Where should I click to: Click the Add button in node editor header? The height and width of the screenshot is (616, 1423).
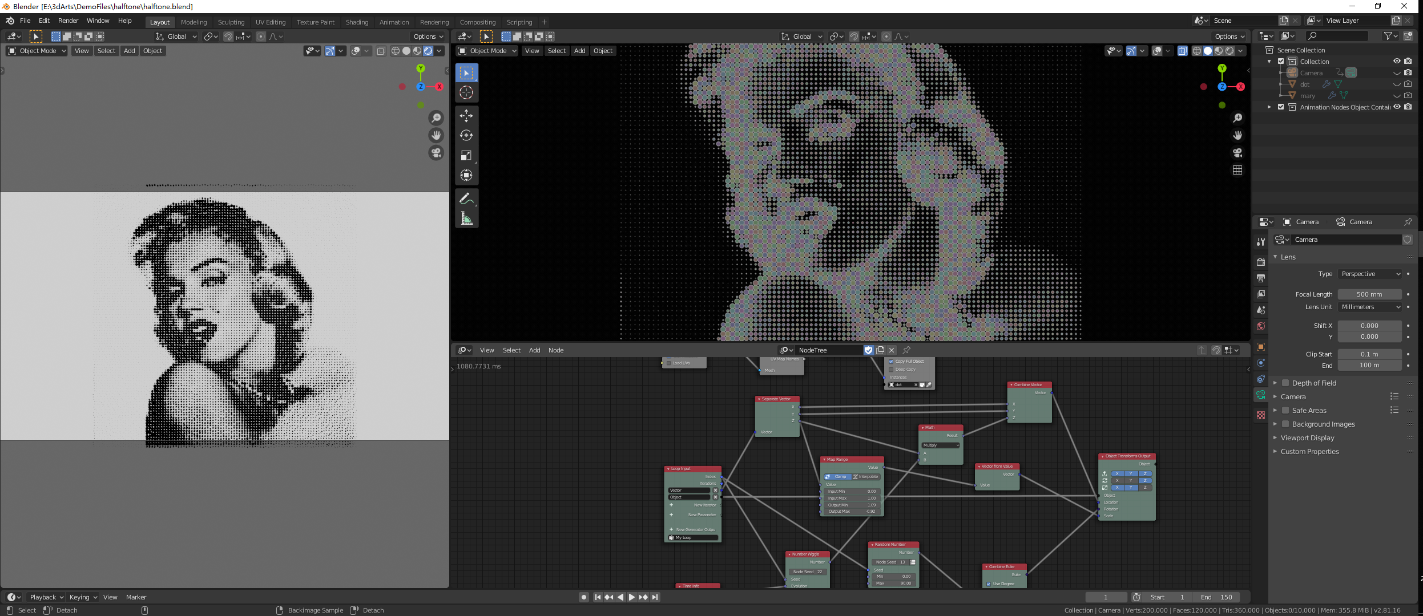pos(534,350)
